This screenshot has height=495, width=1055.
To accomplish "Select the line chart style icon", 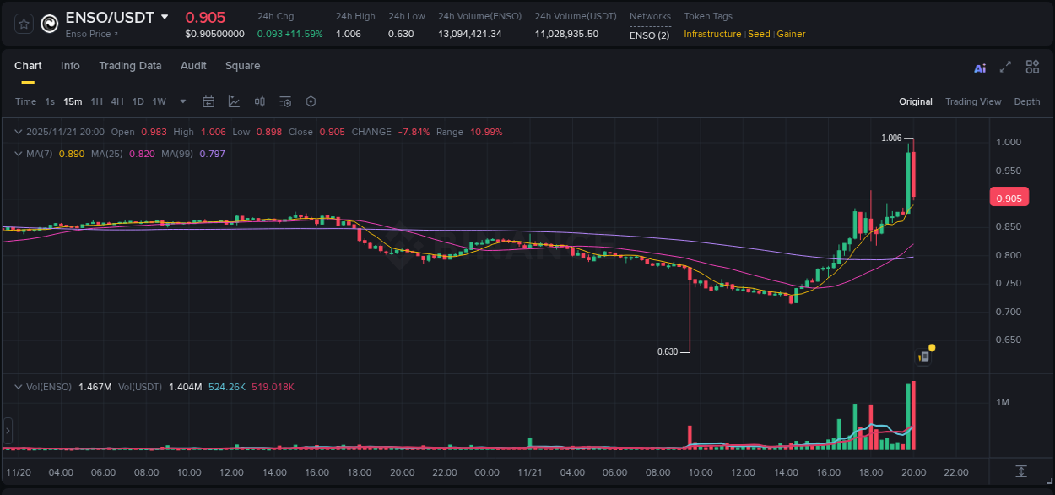I will (232, 101).
